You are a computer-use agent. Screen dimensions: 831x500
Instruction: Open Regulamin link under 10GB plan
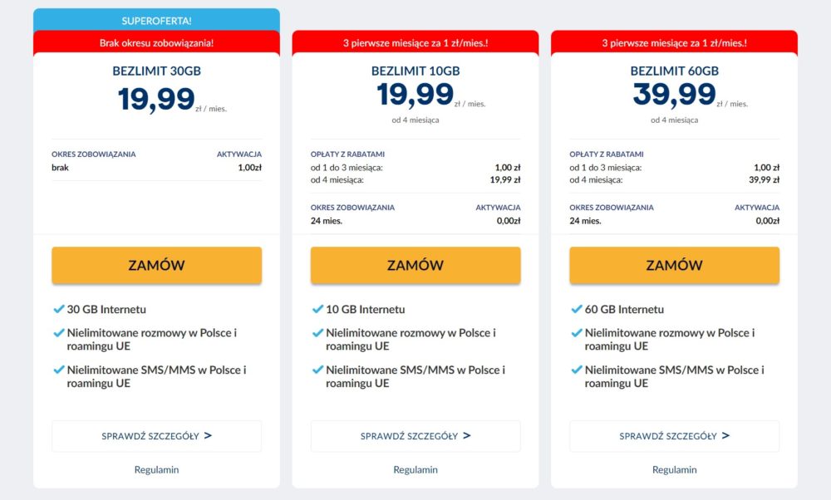(415, 470)
